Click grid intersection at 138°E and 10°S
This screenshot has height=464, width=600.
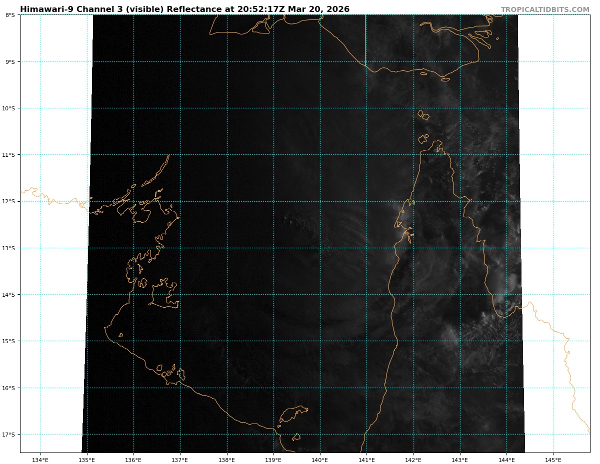[227, 108]
